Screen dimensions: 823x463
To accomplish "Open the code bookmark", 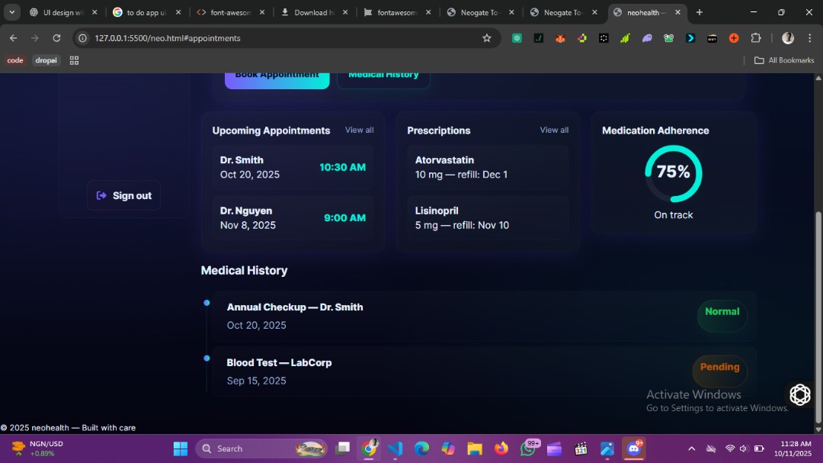I will pyautogui.click(x=14, y=60).
